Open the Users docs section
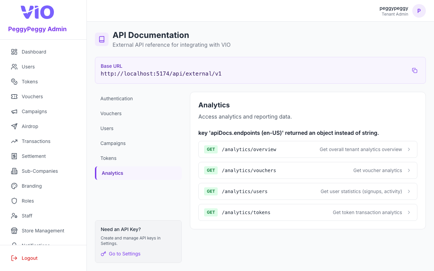Image resolution: width=434 pixels, height=271 pixels. (138, 128)
